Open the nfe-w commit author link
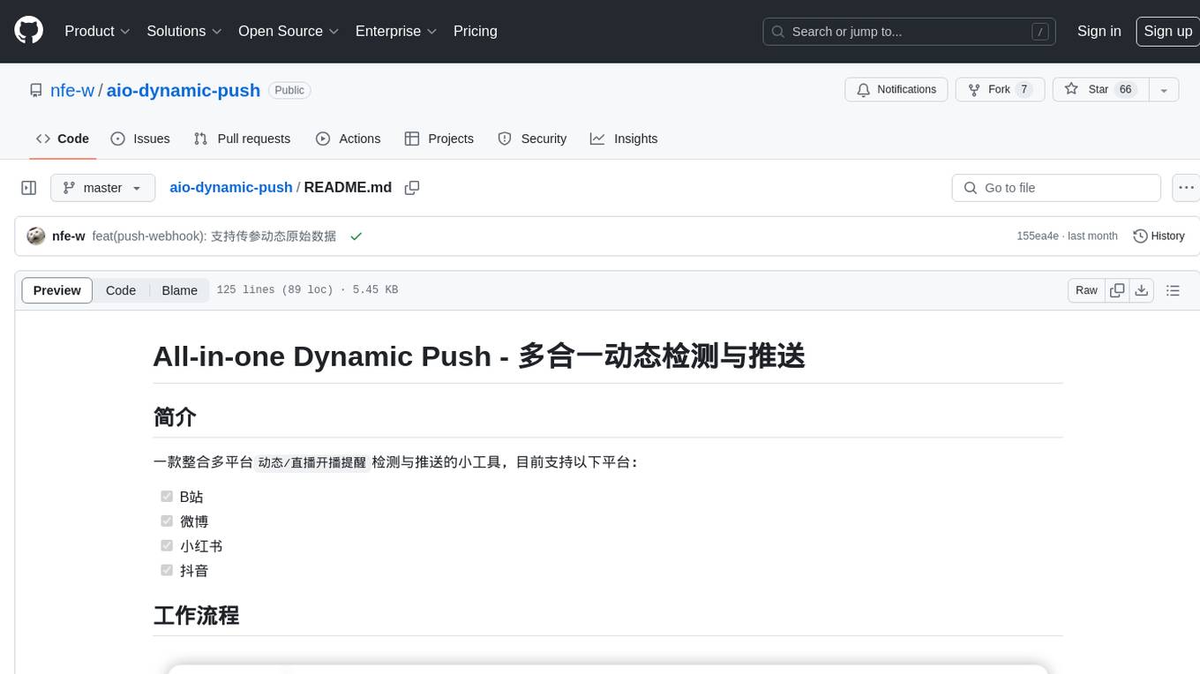1200x674 pixels. click(x=69, y=236)
